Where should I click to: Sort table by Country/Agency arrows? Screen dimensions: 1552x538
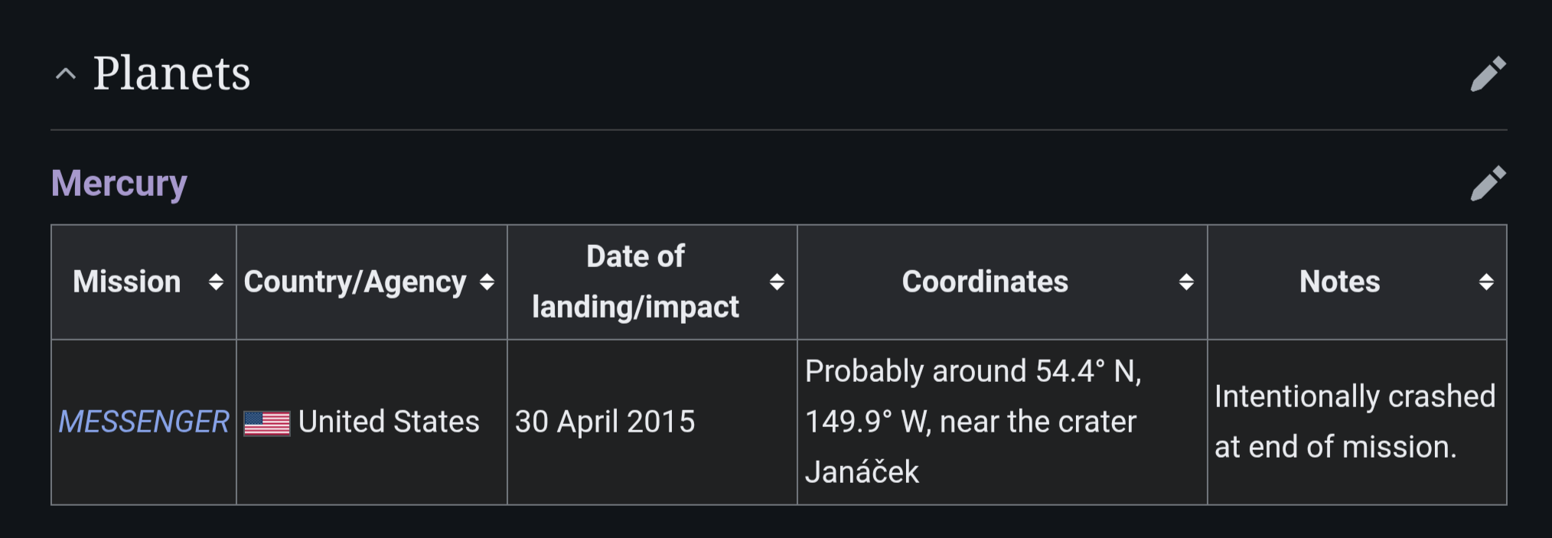(487, 282)
